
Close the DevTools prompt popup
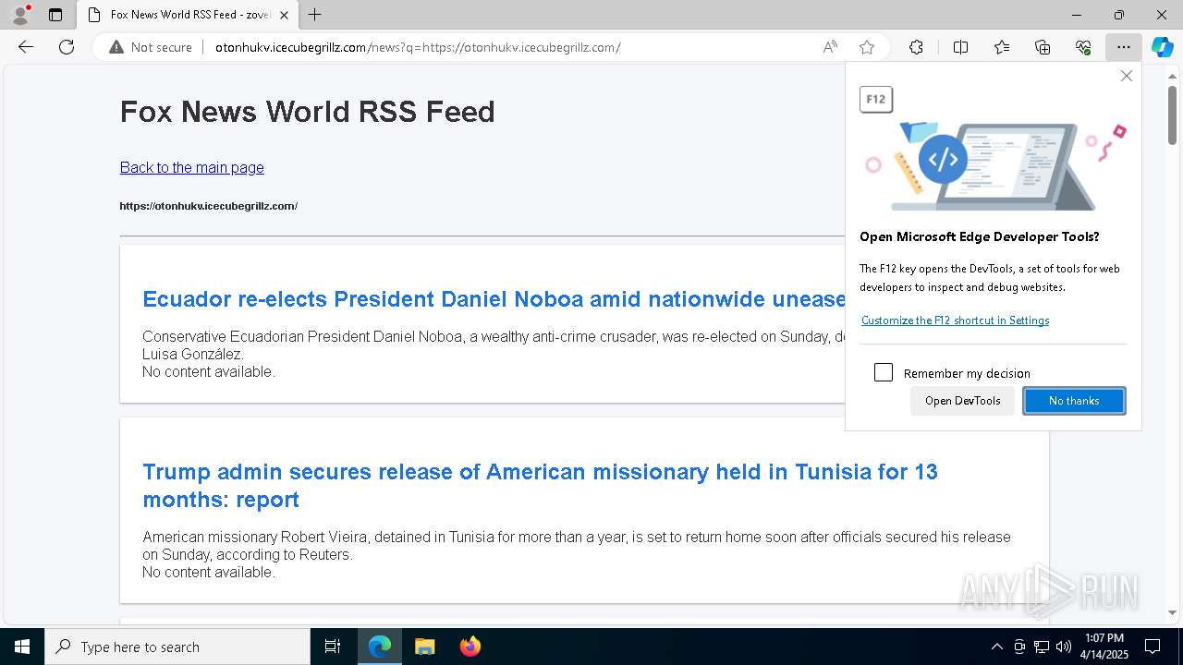coord(1126,76)
